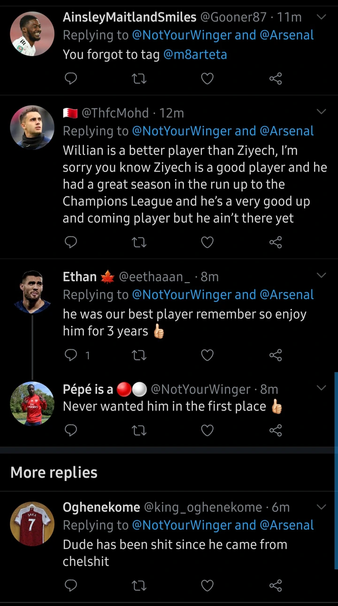Viewport: 338px width, 606px height.
Task: Like AinsleyMaitlandSmiles' tweet
Action: point(207,79)
